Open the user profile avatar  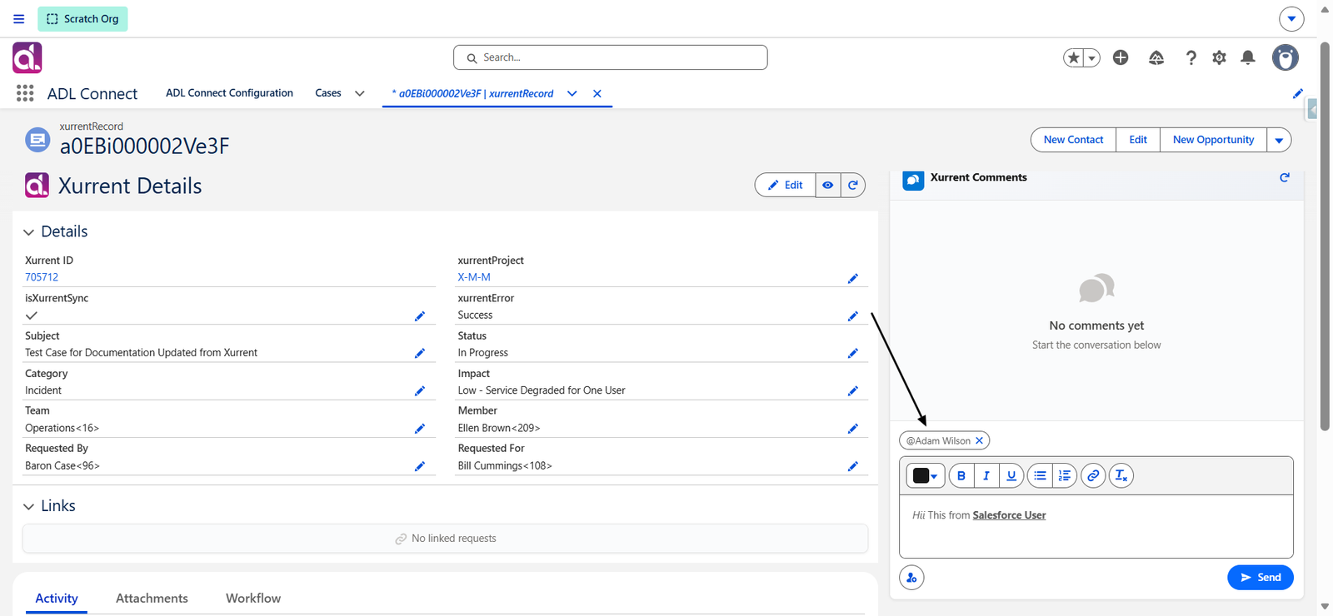point(1286,57)
